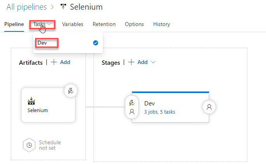The image size is (266, 164).
Task: Open Dev stage pre-deployment conditions trigger icon
Action: pyautogui.click(x=131, y=103)
